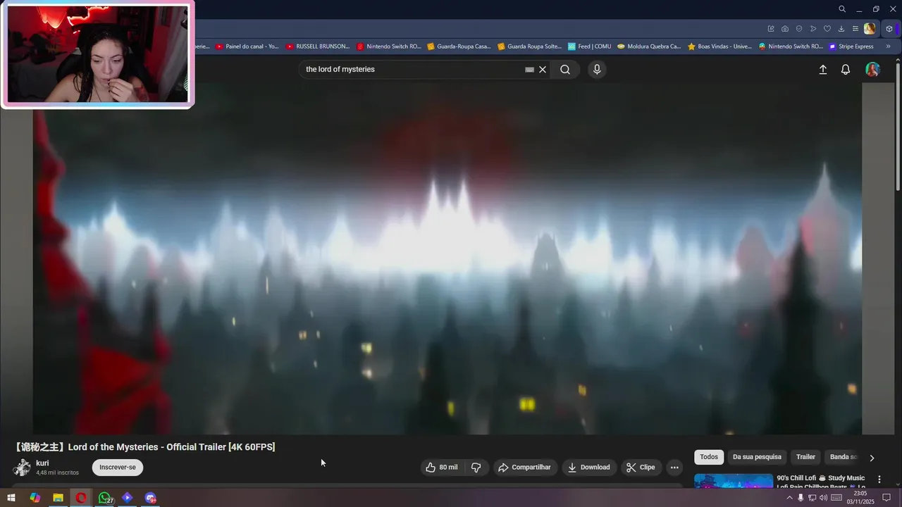Viewport: 902px width, 507px height.
Task: Open options for 90's Chill Lofi video
Action: 879,480
